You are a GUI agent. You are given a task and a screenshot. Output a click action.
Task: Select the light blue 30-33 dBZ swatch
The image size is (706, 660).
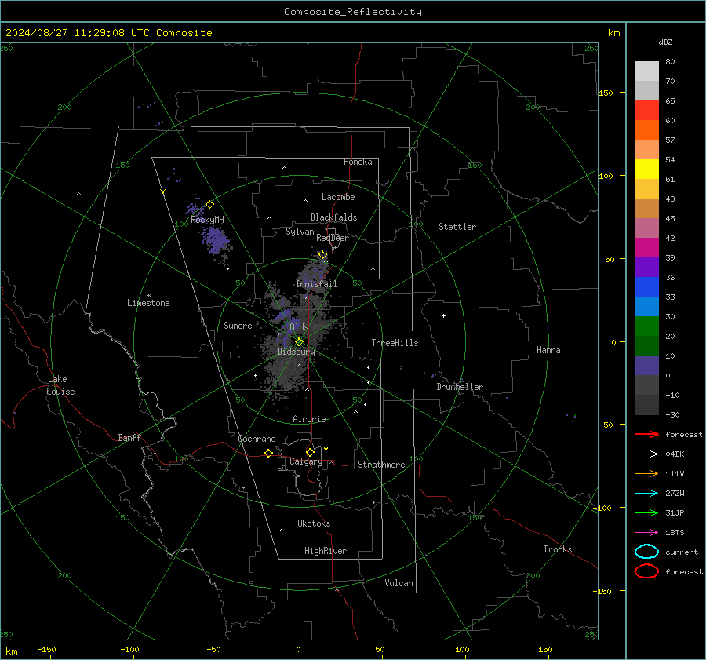[646, 307]
